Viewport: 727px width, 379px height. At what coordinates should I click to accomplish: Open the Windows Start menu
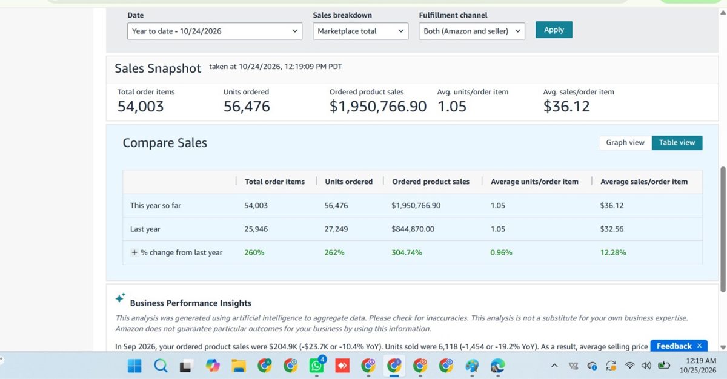(x=134, y=366)
